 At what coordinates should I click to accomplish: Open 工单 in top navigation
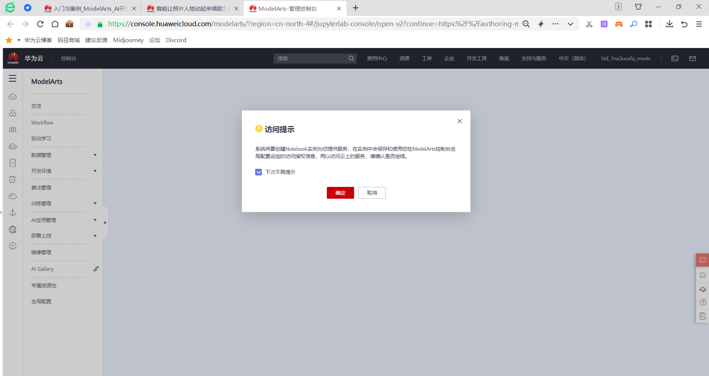(427, 58)
